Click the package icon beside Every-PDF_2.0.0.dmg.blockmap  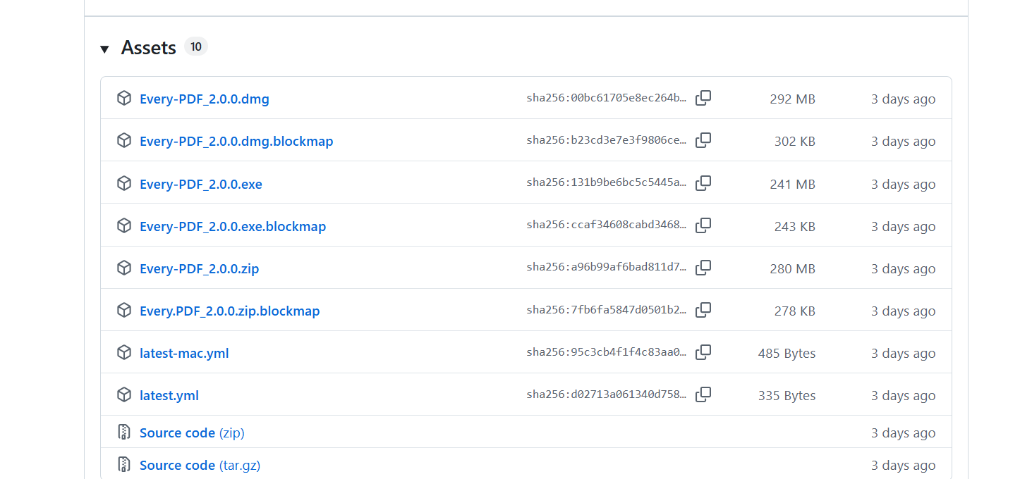(x=124, y=140)
